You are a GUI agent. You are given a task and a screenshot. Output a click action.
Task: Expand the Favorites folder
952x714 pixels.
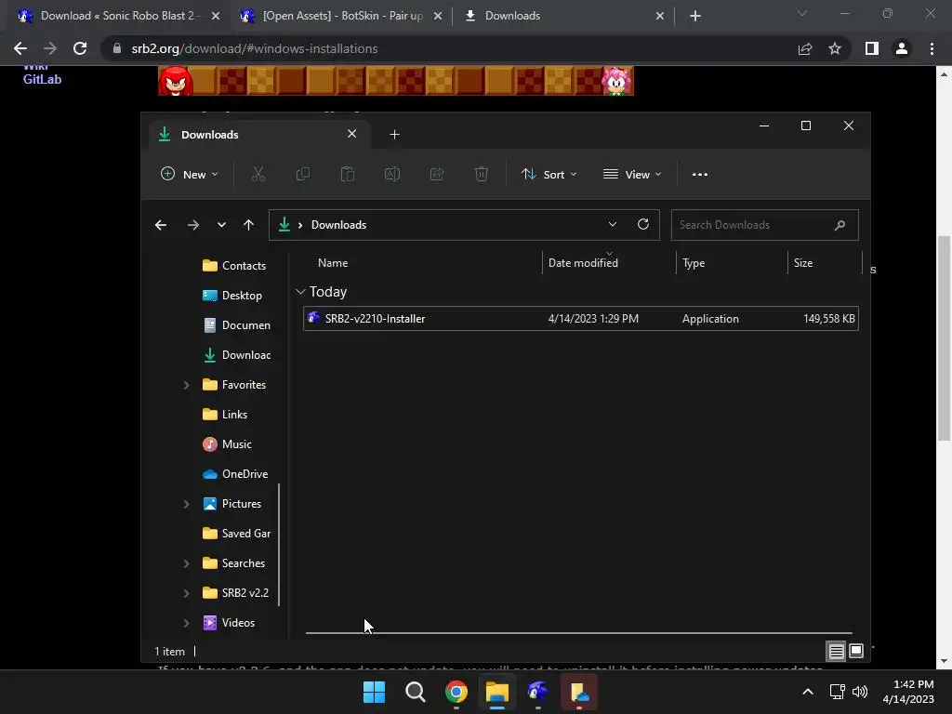click(186, 385)
